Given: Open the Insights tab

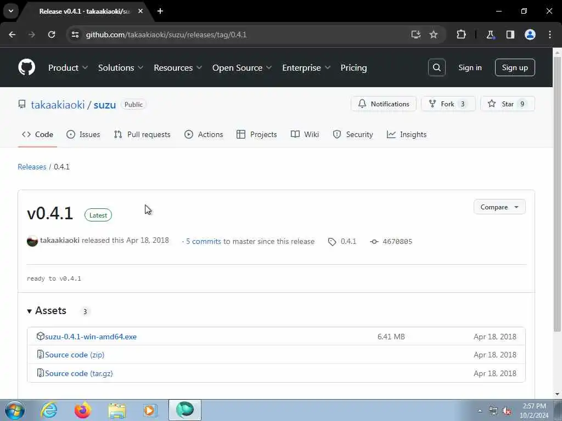Looking at the screenshot, I should click(x=407, y=135).
